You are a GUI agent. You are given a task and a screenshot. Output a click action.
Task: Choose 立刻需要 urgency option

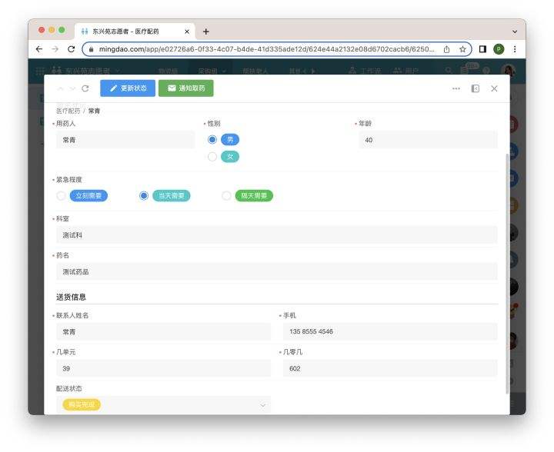[62, 196]
